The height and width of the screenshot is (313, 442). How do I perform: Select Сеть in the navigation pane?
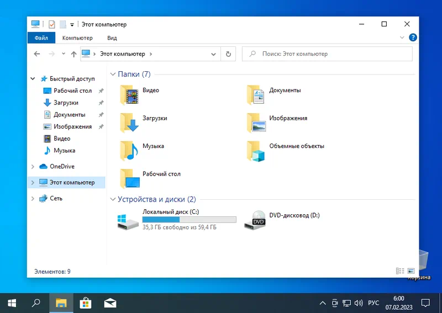point(56,198)
